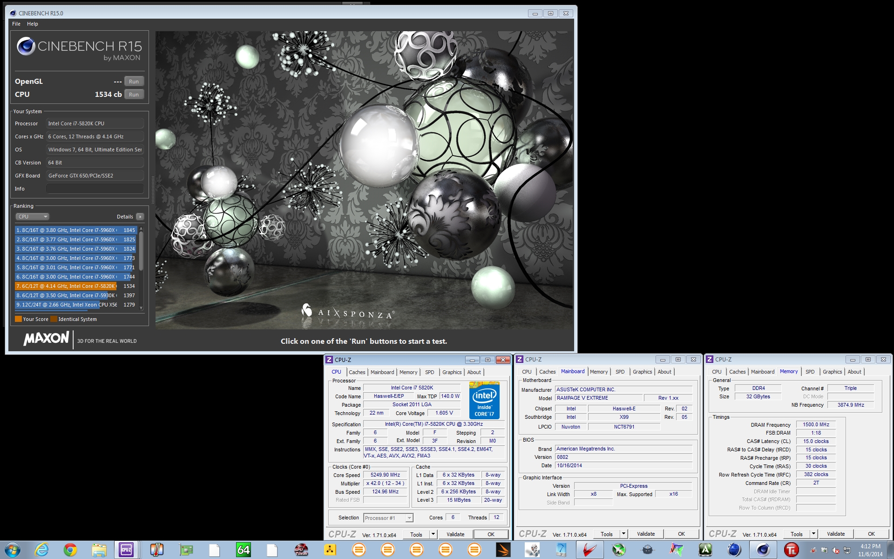
Task: Open the green letter A taskbar icon
Action: point(705,550)
